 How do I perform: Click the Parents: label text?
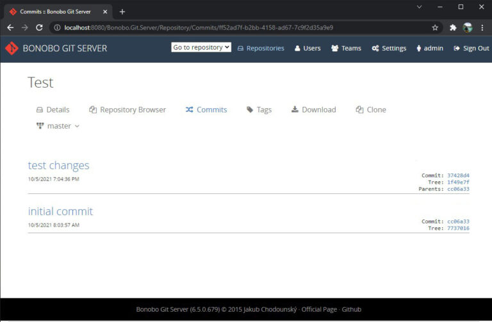click(x=431, y=189)
